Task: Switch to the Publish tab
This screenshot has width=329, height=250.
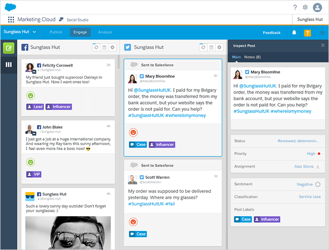Action: click(56, 32)
